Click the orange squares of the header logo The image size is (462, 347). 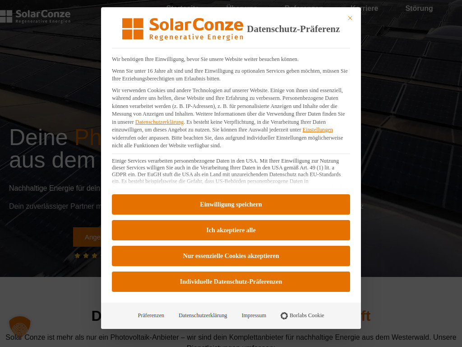5,17
